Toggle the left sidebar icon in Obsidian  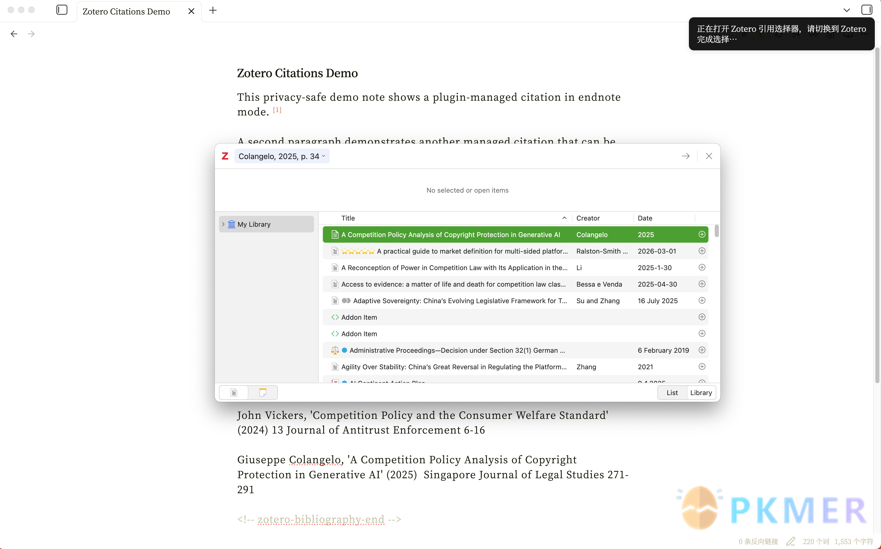[x=62, y=10]
